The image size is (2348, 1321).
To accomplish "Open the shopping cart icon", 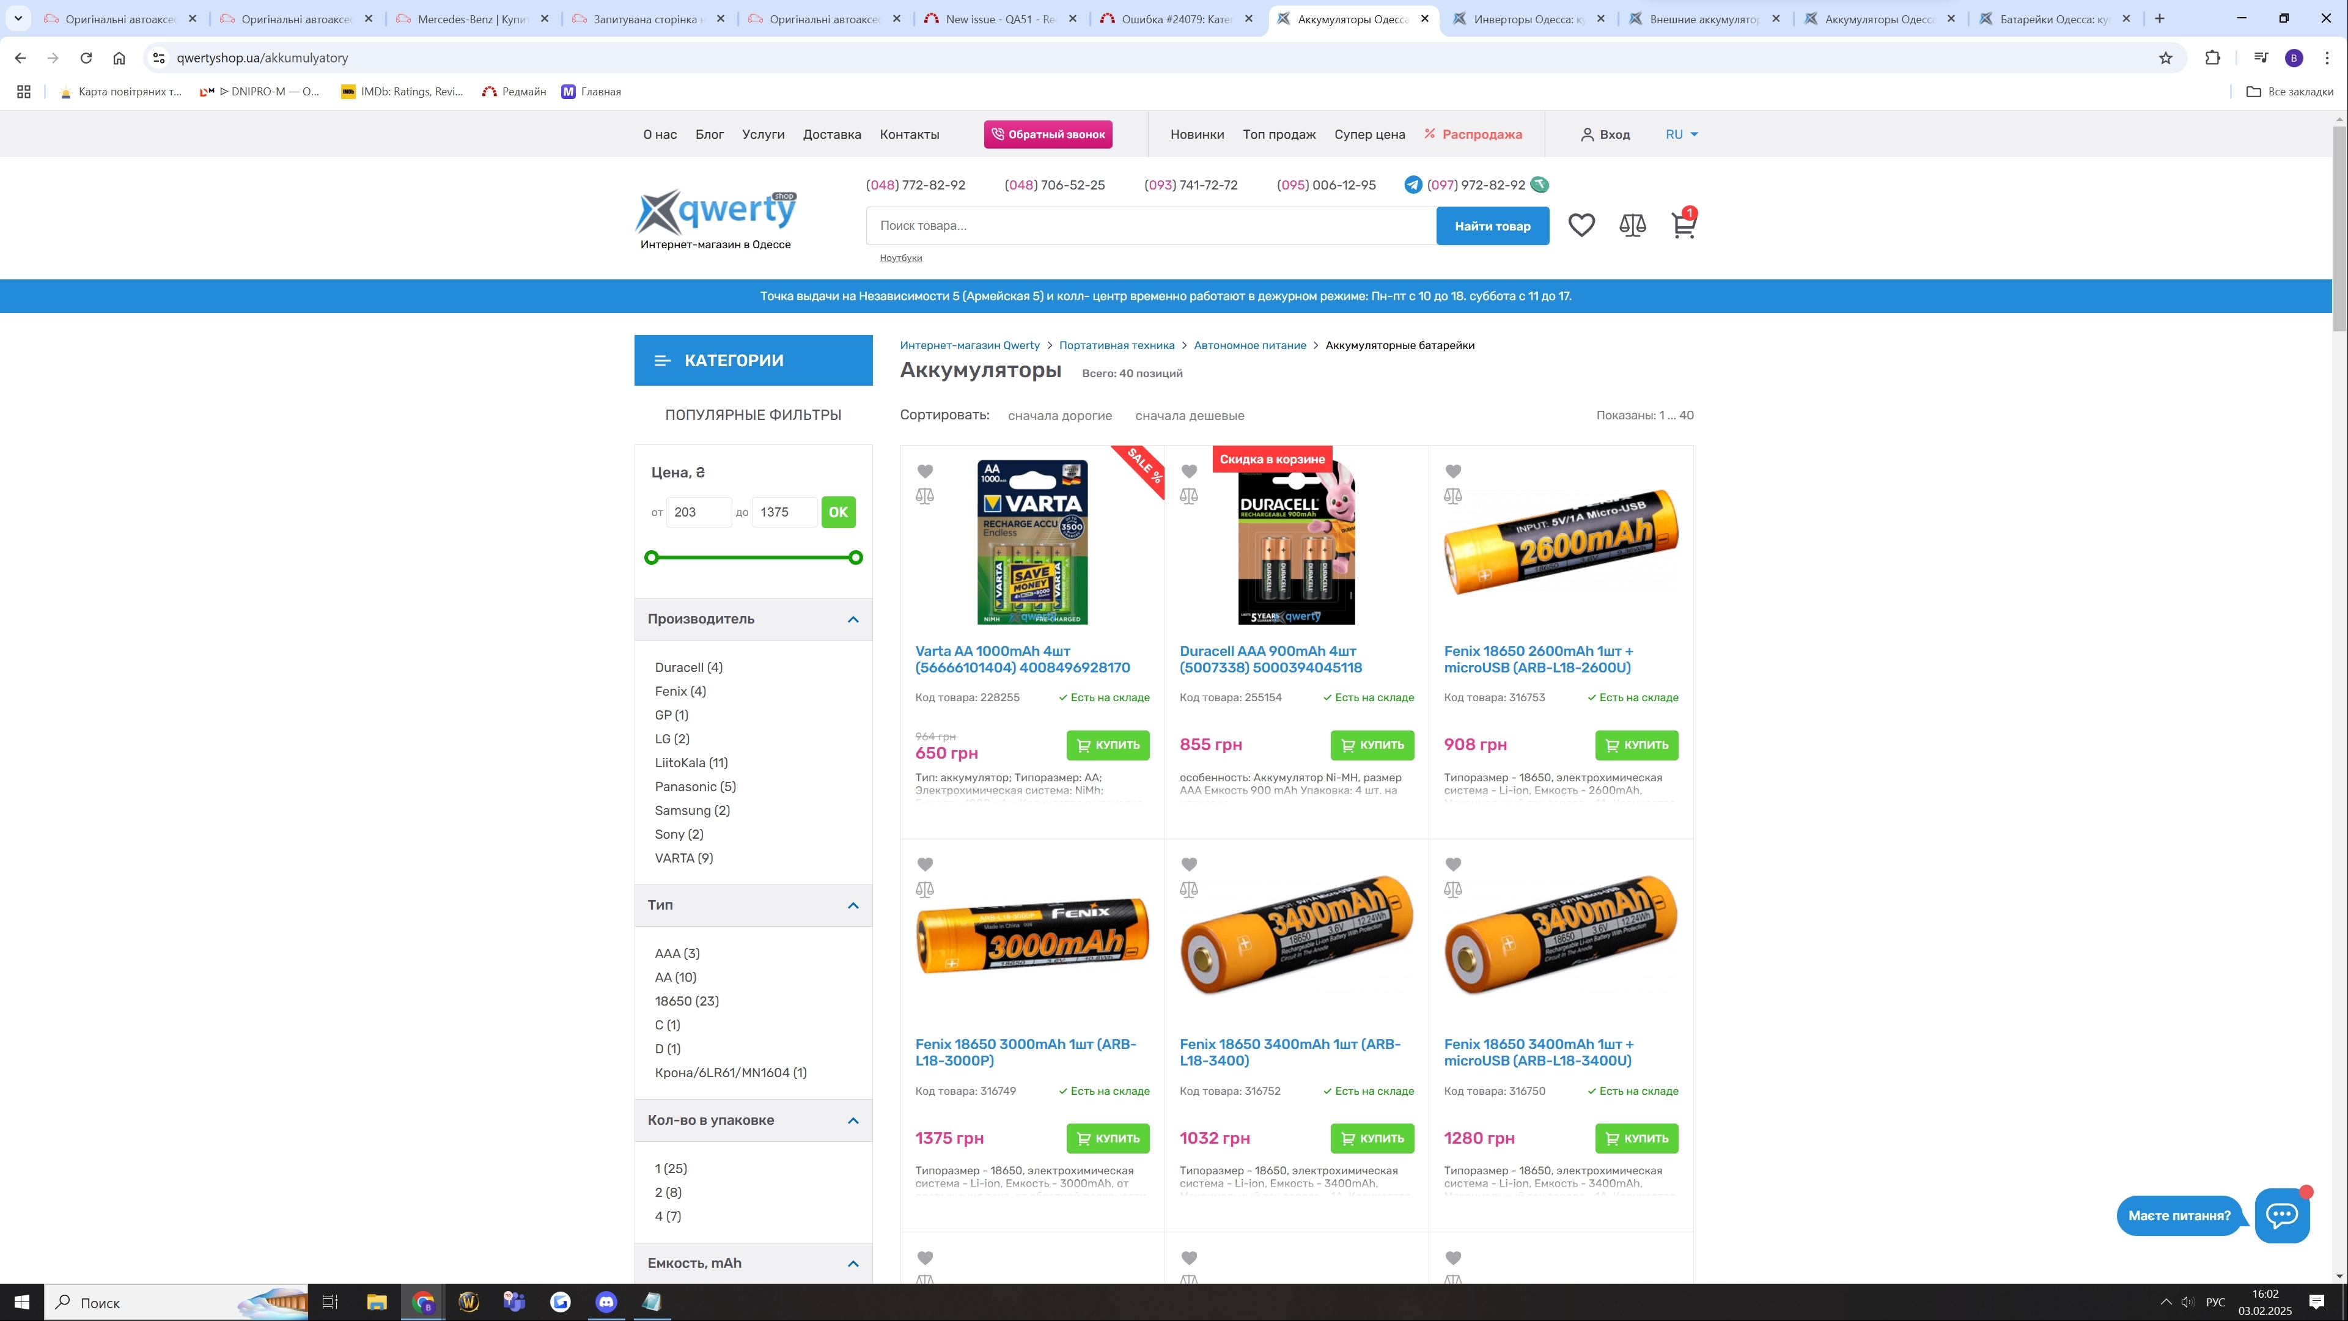I will coord(1683,225).
